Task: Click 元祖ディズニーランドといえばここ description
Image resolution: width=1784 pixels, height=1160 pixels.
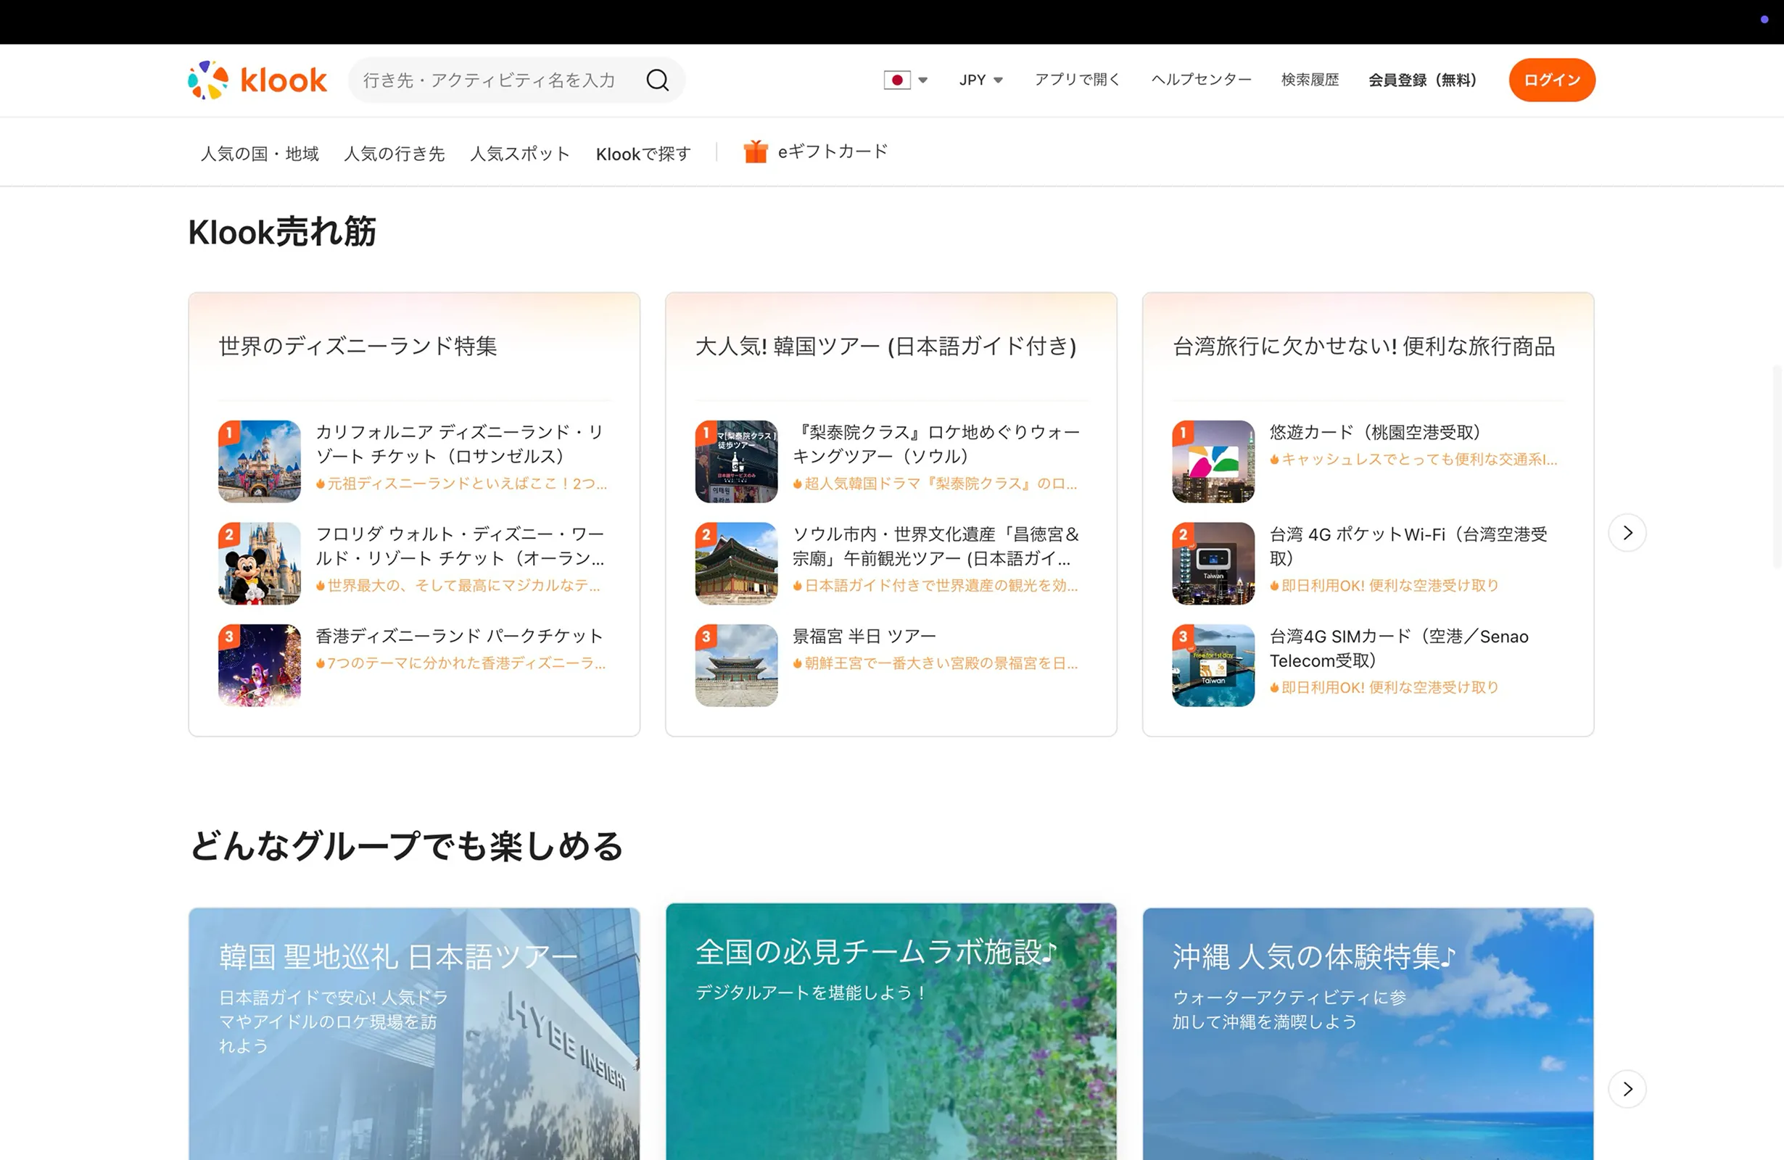Action: 461,484
